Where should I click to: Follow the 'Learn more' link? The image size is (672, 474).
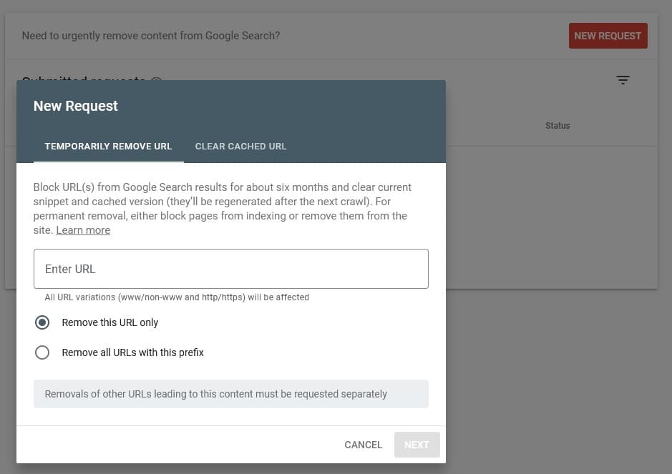click(83, 230)
